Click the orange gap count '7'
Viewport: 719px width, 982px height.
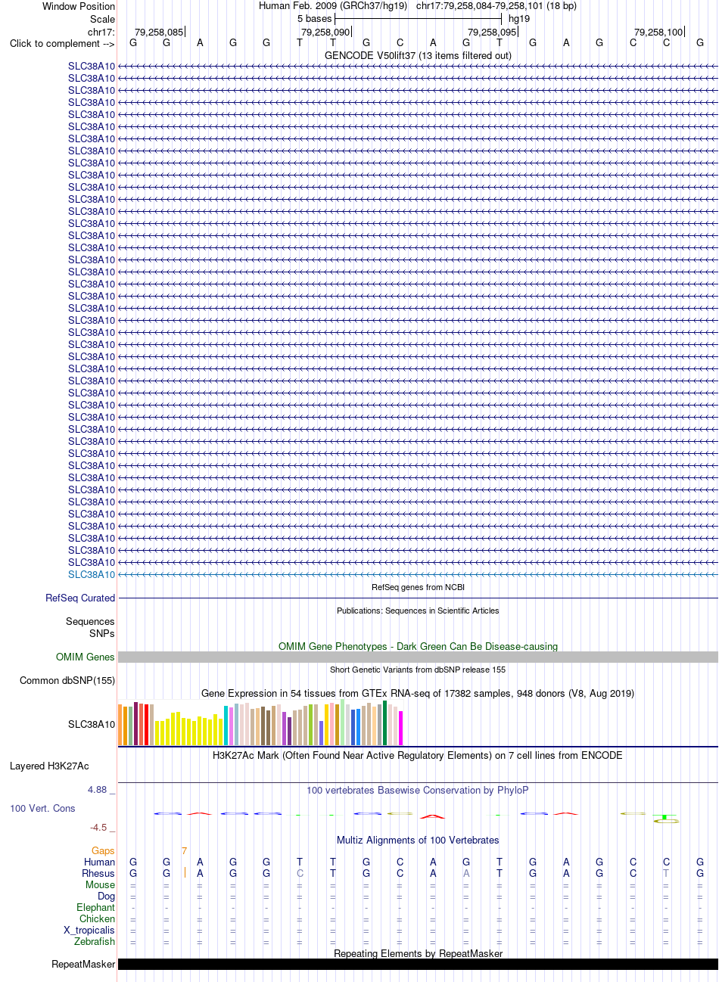pyautogui.click(x=184, y=851)
